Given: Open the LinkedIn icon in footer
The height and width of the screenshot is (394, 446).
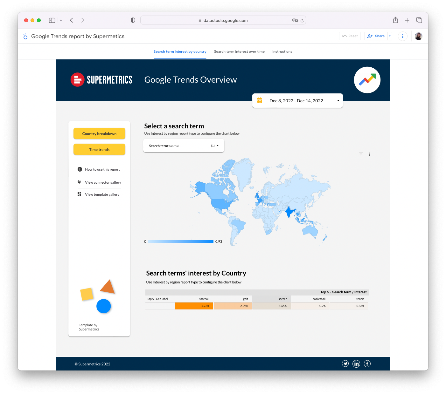Looking at the screenshot, I should 356,364.
